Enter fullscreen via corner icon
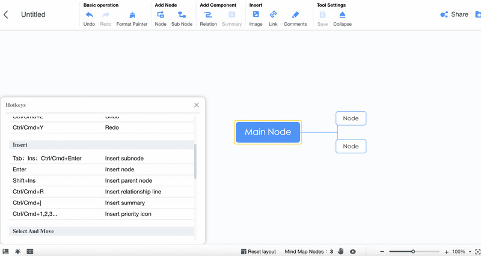The width and height of the screenshot is (481, 256). [x=478, y=252]
